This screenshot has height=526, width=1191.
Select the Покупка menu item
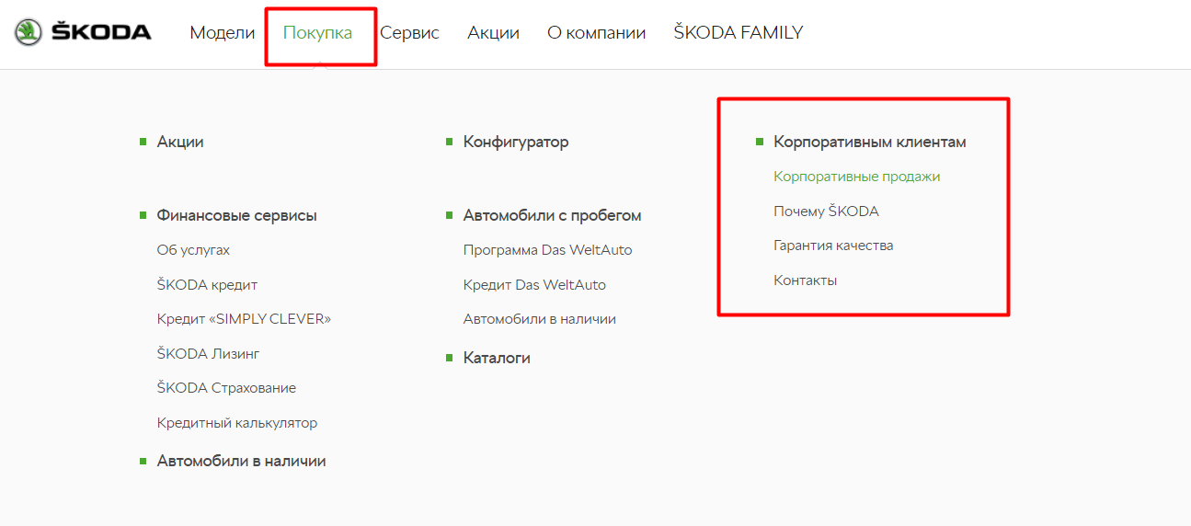pos(317,33)
